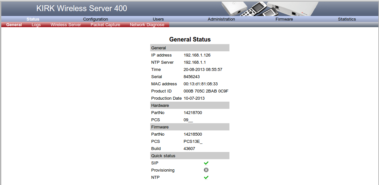Click the NTP Server value 192.168.1.1
This screenshot has height=185, width=379.
tap(195, 62)
